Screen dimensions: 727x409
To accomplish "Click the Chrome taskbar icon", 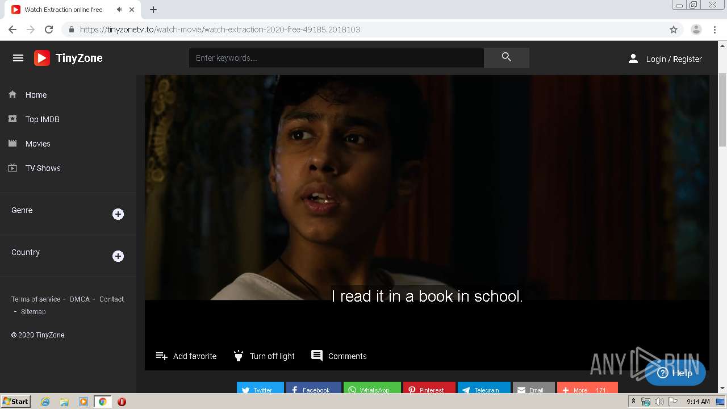I will coord(102,402).
